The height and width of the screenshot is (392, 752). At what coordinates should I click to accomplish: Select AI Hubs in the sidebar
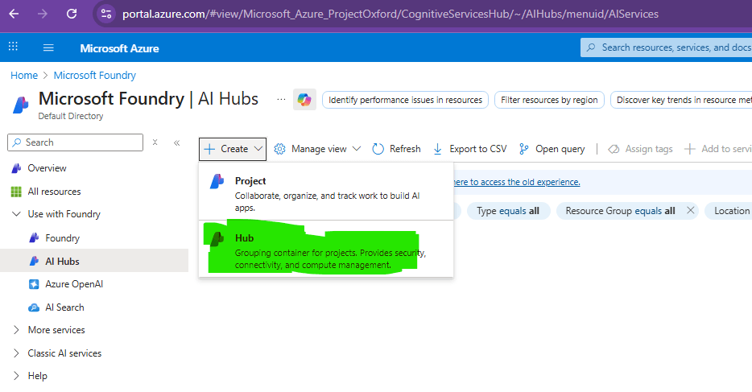(62, 261)
